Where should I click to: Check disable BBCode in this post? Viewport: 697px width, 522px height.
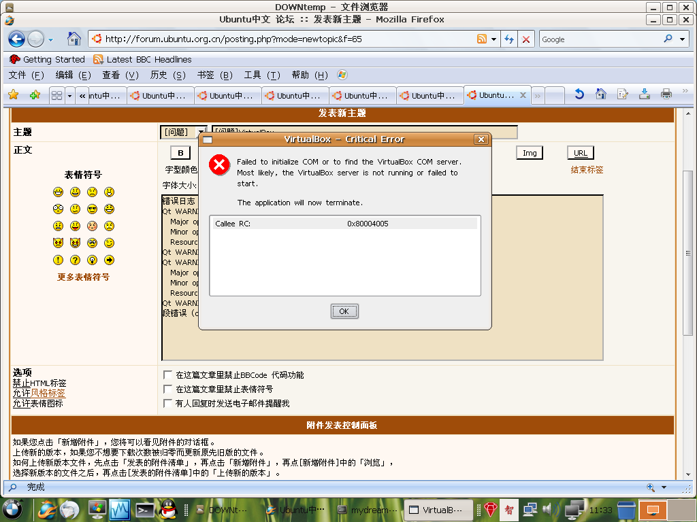pyautogui.click(x=167, y=375)
